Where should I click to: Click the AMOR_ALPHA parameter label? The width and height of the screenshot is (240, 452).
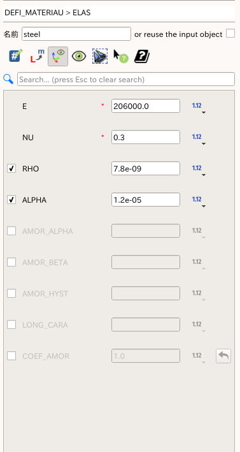48,231
